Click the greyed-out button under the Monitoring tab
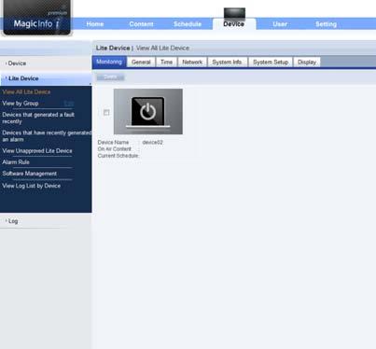Image resolution: width=376 pixels, height=349 pixels. [110, 77]
